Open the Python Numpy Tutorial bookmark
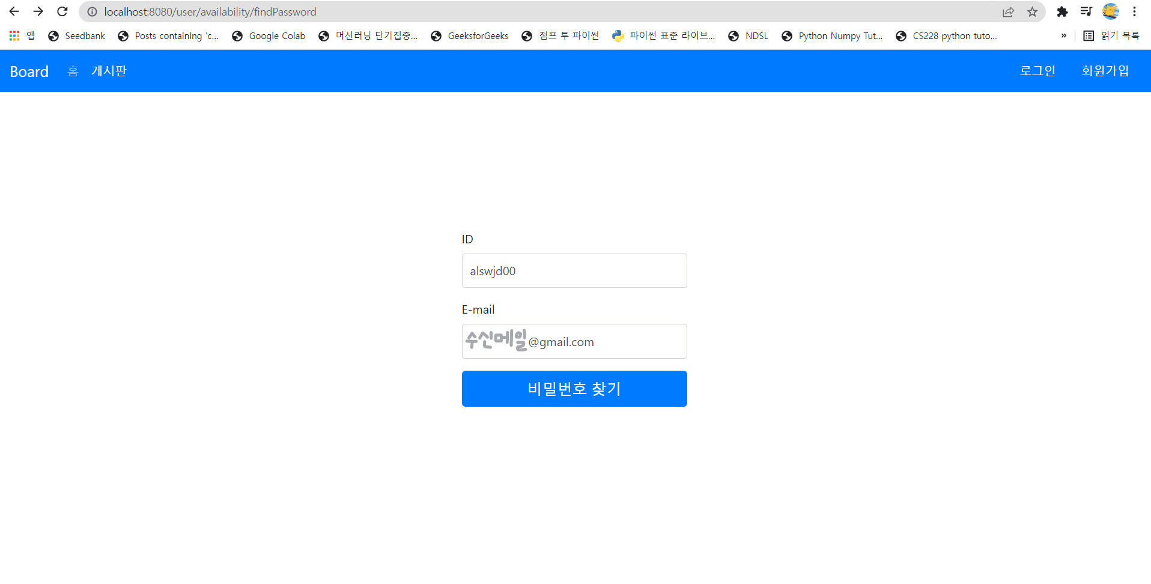The height and width of the screenshot is (584, 1151). pyautogui.click(x=832, y=36)
